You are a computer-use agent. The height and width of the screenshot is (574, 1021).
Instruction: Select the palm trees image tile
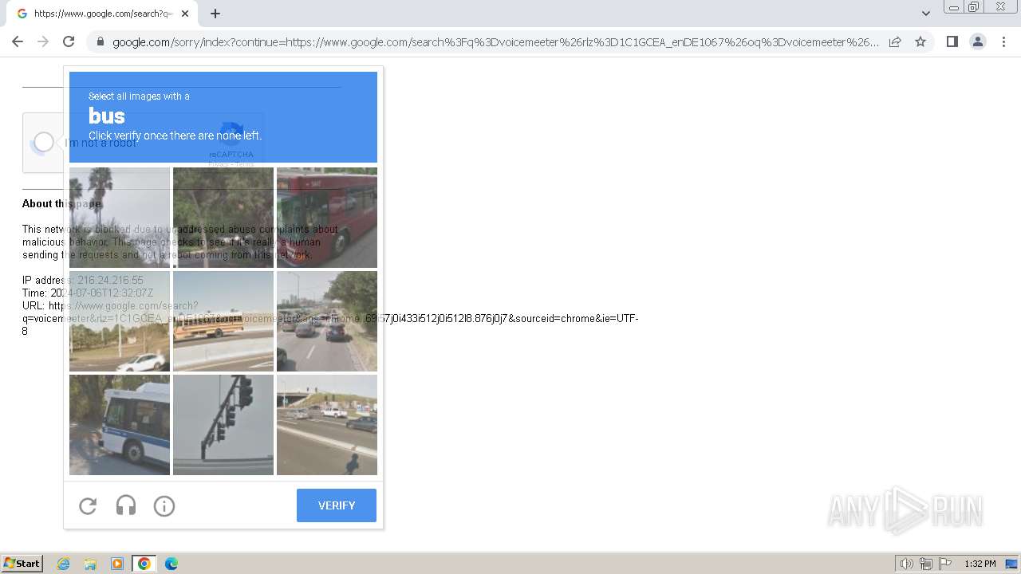[120, 218]
